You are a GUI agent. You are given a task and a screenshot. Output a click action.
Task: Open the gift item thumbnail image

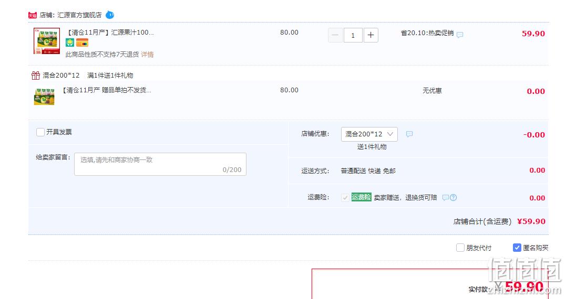(44, 97)
